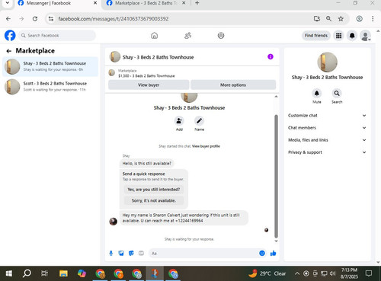
Task: Open Shay's conversation in the chat list
Action: click(50, 66)
